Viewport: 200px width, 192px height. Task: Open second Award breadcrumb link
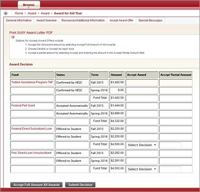[x=45, y=13]
